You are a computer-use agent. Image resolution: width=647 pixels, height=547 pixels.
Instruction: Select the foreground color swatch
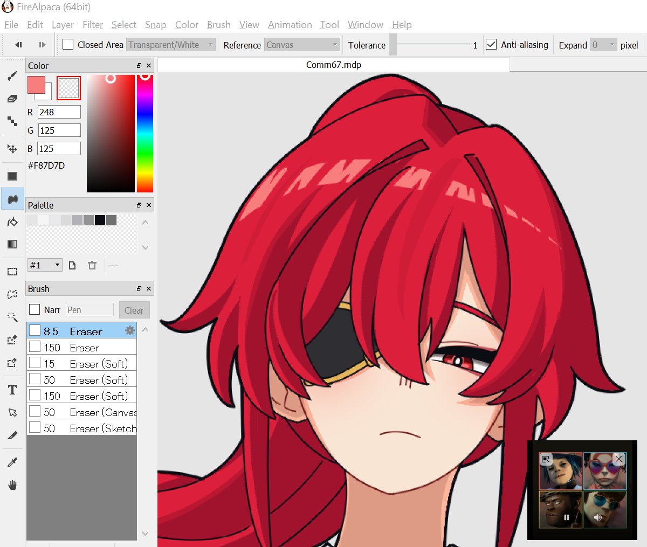[36, 85]
